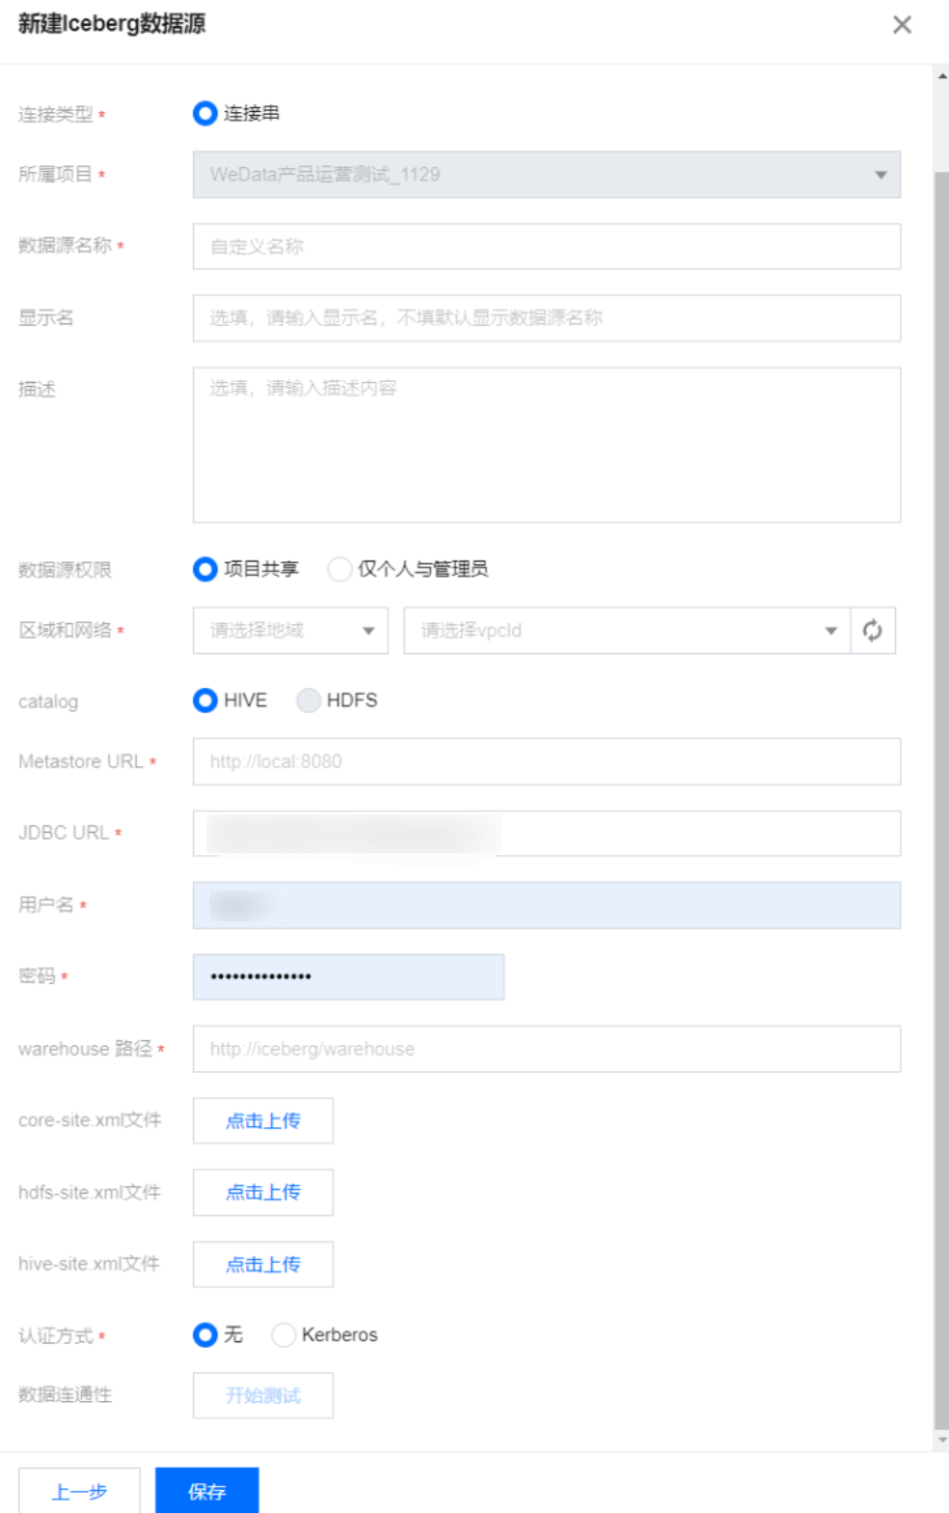Select the HIVE catalog radio button
Image resolution: width=949 pixels, height=1513 pixels.
tap(205, 701)
